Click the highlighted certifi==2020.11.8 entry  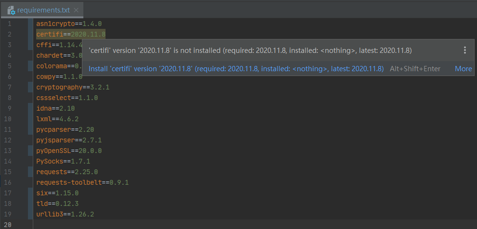click(x=71, y=34)
